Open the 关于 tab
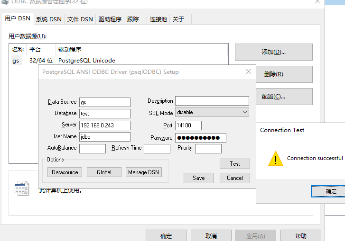 [178, 19]
